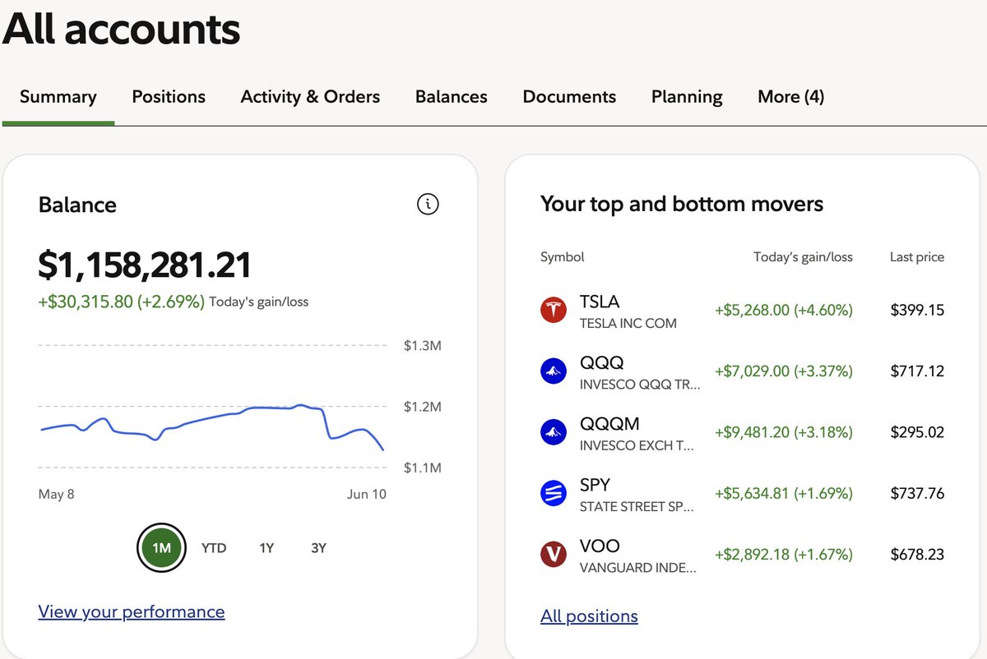Click the Balance info icon
Viewport: 987px width, 659px height.
point(428,204)
